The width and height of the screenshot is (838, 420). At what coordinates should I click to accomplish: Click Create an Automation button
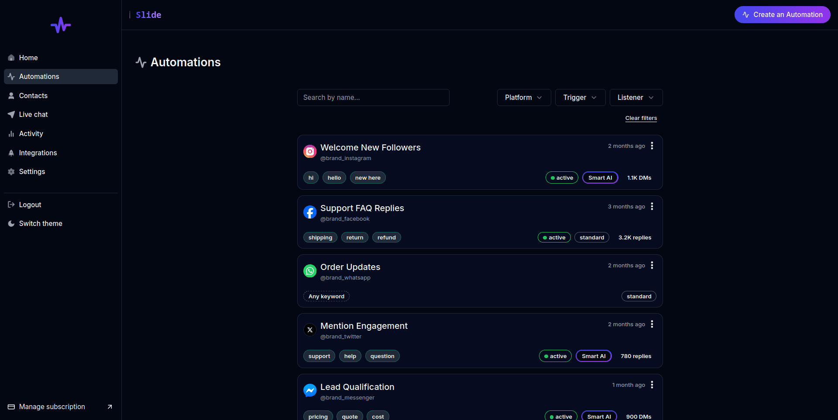click(x=782, y=14)
